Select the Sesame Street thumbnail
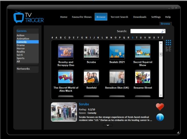187x139 pixels. (143, 77)
